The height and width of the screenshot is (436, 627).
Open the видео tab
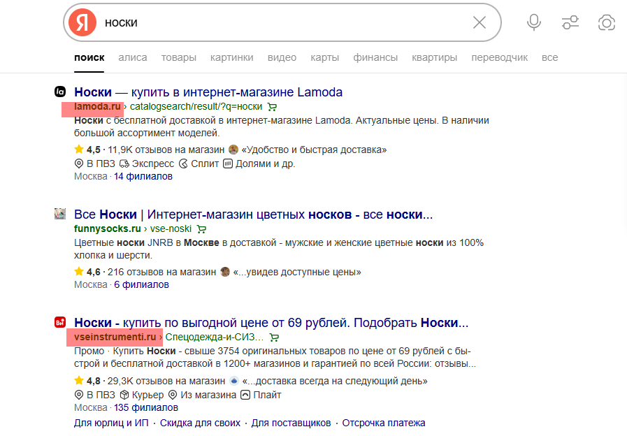tap(282, 57)
